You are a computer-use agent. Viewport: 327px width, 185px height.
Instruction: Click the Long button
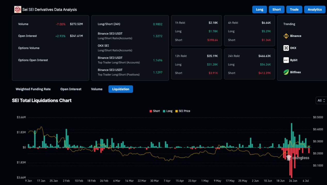259,10
